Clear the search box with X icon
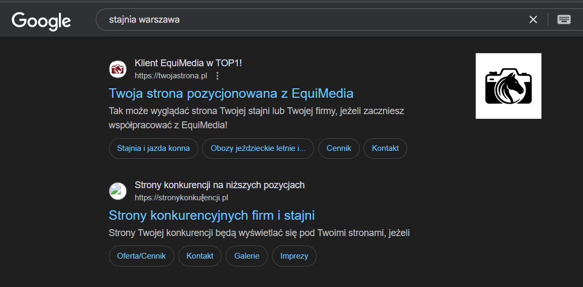 (533, 19)
